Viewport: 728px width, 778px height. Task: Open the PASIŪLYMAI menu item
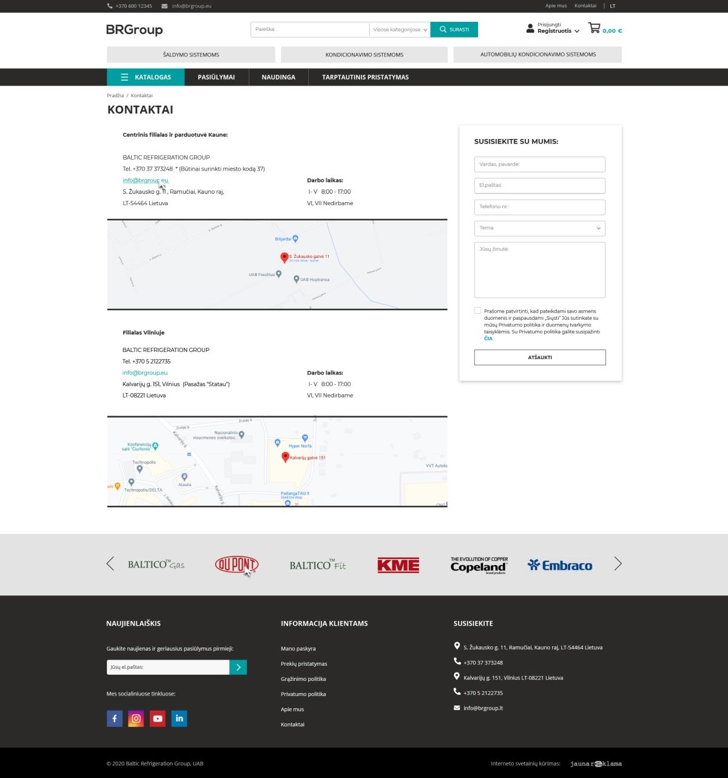(x=216, y=77)
